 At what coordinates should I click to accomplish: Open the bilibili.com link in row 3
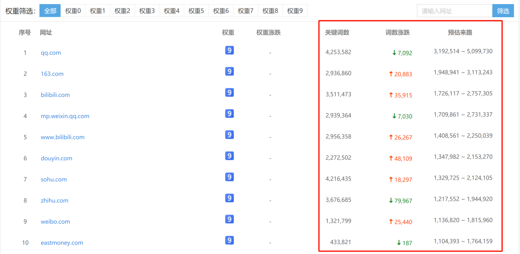tap(55, 95)
